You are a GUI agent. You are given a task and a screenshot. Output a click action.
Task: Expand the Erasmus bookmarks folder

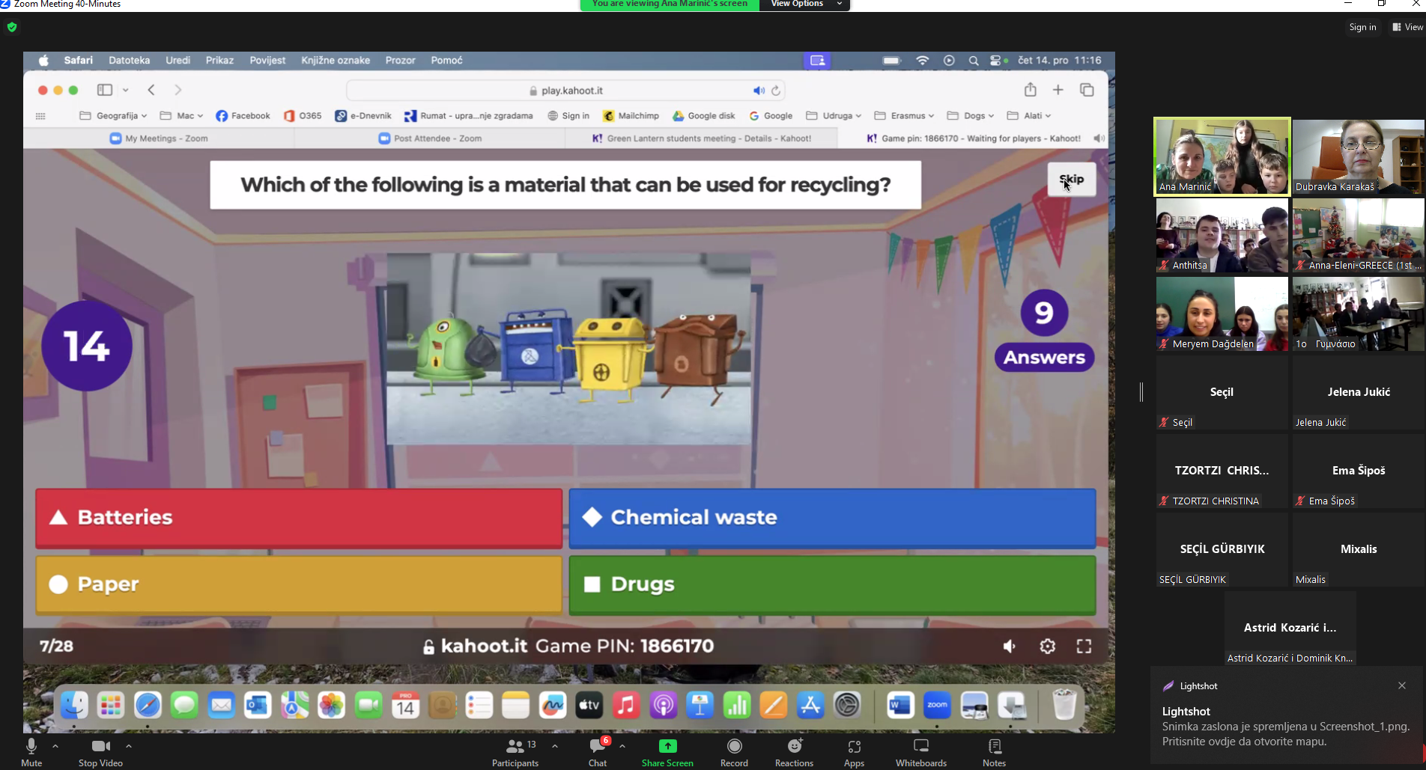[904, 116]
